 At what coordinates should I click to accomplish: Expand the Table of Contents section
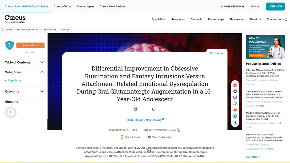tap(24, 62)
